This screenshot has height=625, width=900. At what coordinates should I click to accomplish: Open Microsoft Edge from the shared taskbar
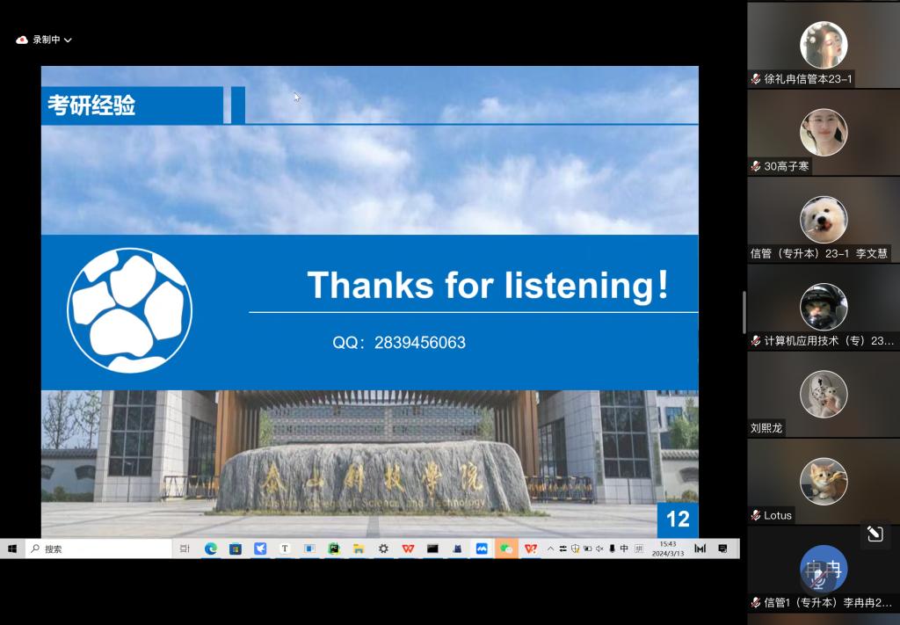[x=211, y=549]
